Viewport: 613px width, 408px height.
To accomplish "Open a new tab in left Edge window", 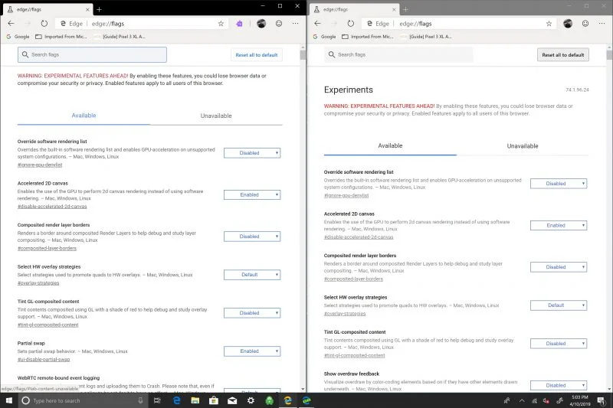I will (x=100, y=9).
